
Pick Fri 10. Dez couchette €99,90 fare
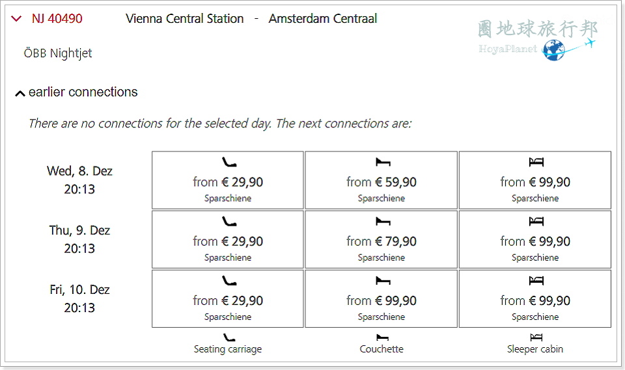[x=381, y=298]
